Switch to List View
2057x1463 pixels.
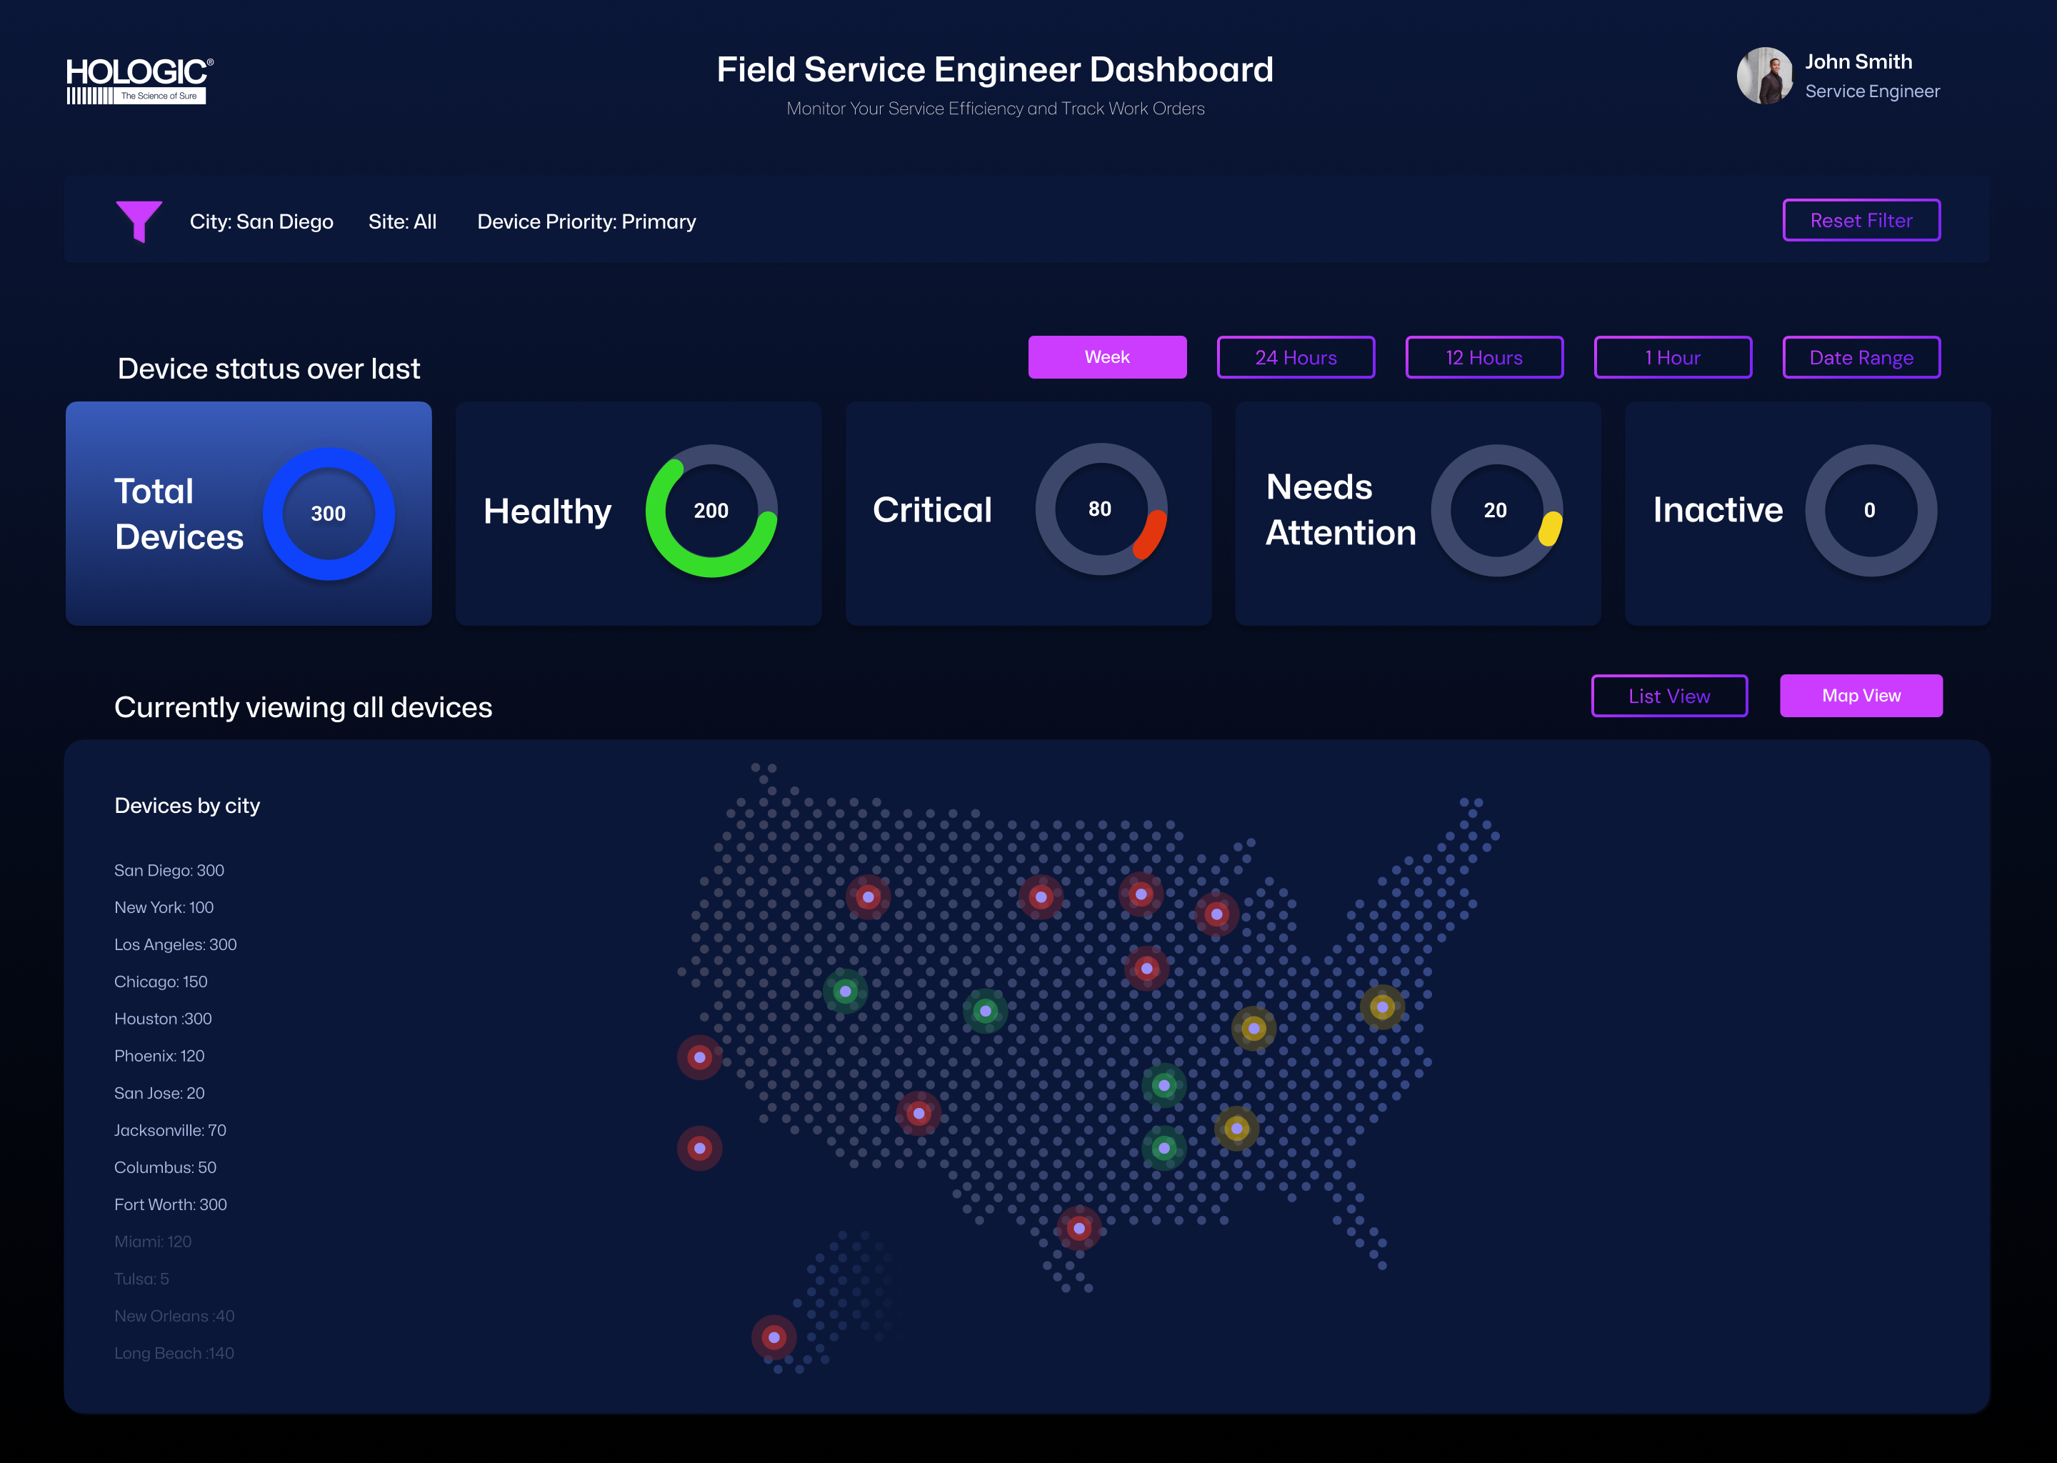1669,696
